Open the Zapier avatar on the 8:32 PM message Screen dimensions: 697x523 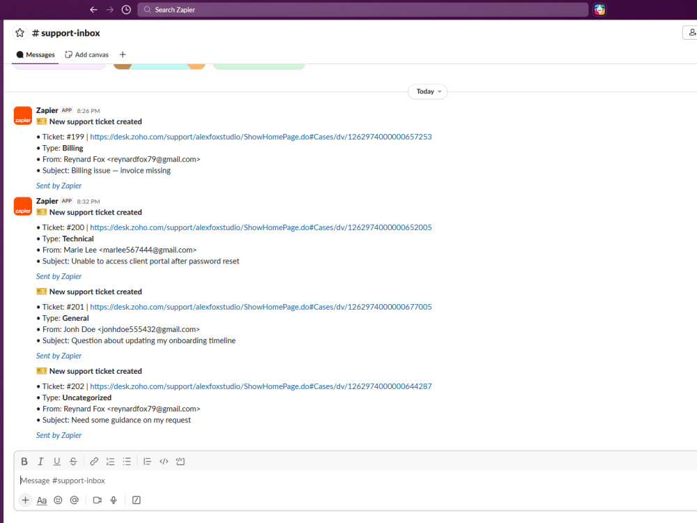click(x=23, y=206)
